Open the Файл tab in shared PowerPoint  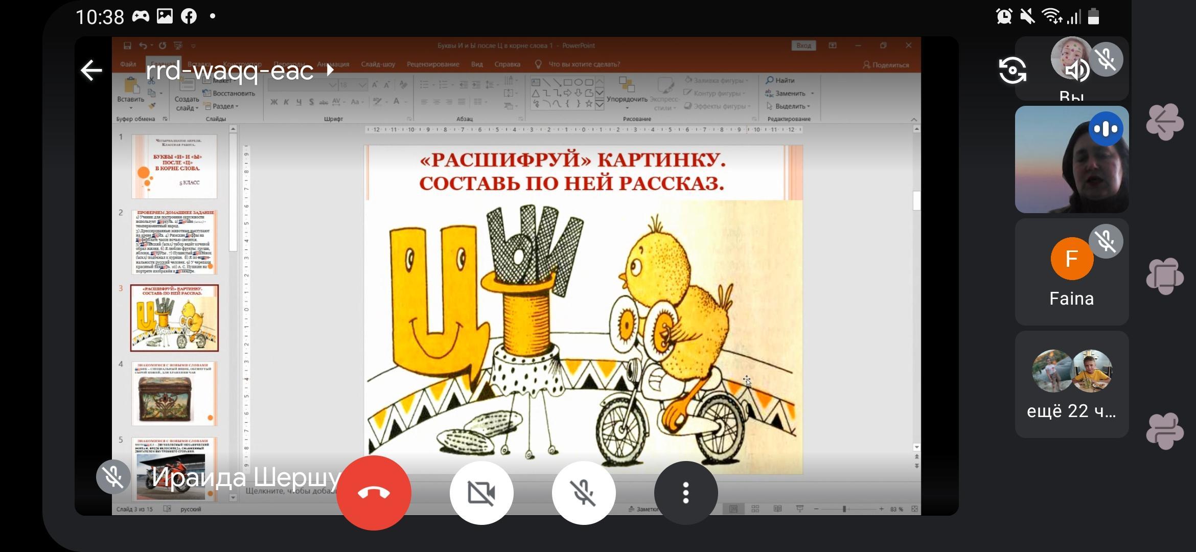128,64
